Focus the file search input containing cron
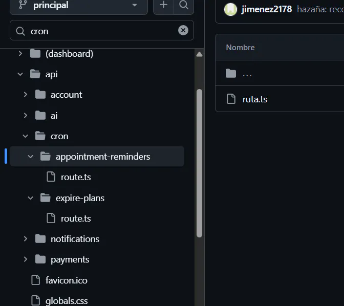The image size is (344, 306). [102, 31]
